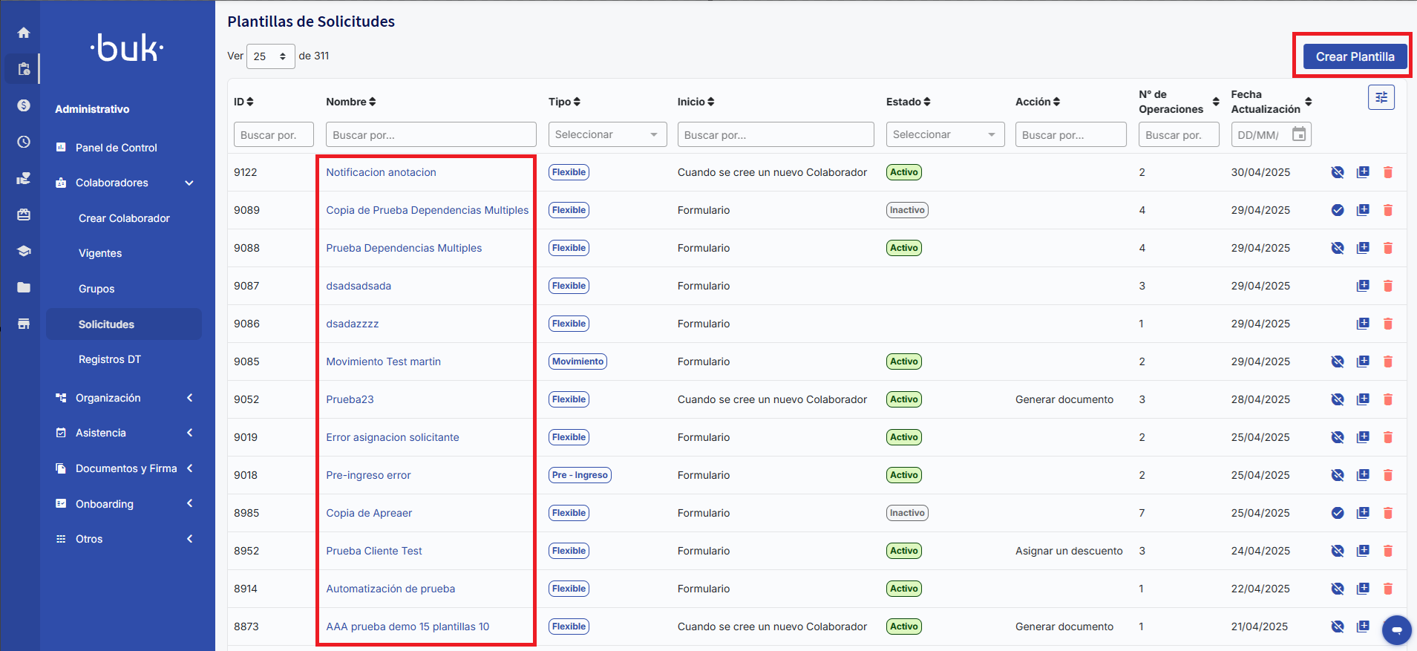The height and width of the screenshot is (651, 1417).
Task: Expand the Otros menu
Action: (x=189, y=539)
